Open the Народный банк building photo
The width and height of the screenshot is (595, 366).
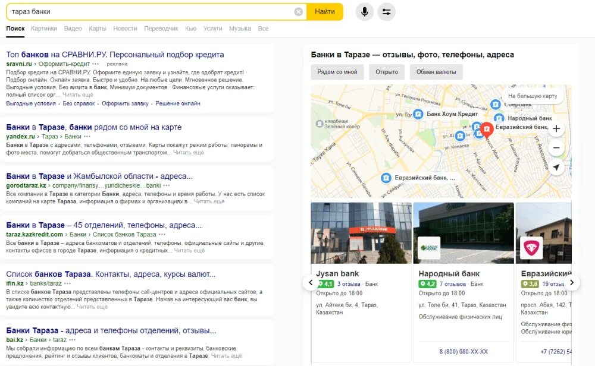point(464,233)
